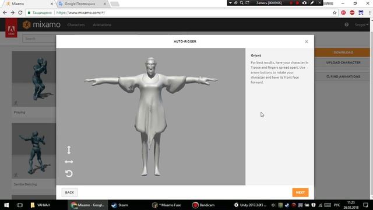This screenshot has width=373, height=210.
Task: Open the notification center icon
Action: [x=365, y=205]
